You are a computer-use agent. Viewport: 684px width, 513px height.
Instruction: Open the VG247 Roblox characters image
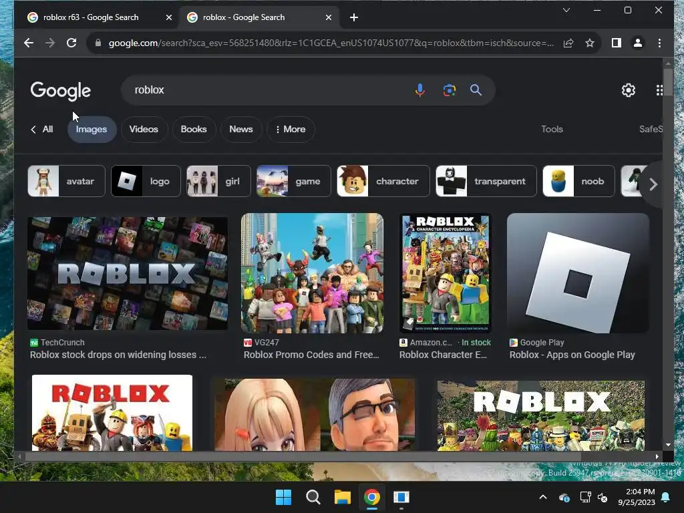[x=313, y=273]
